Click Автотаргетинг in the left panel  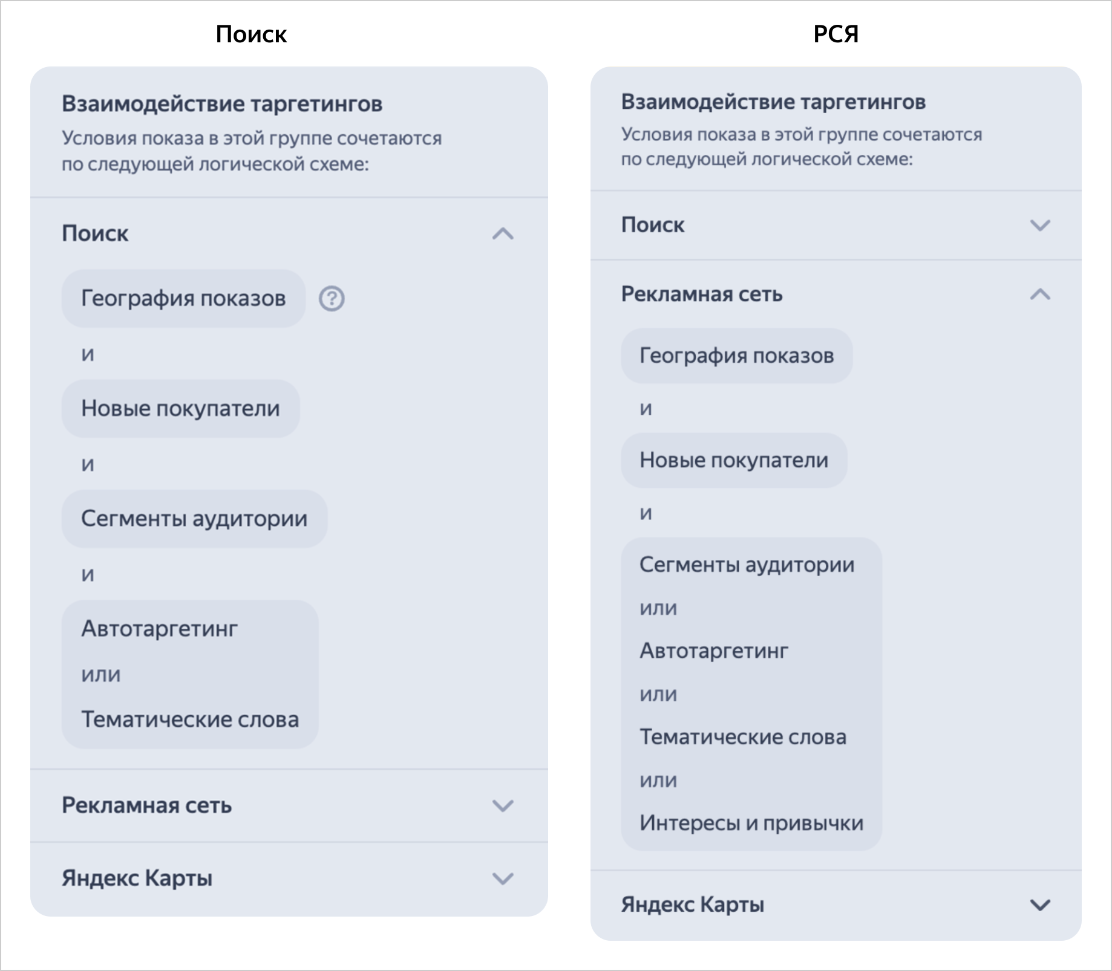[x=160, y=629]
